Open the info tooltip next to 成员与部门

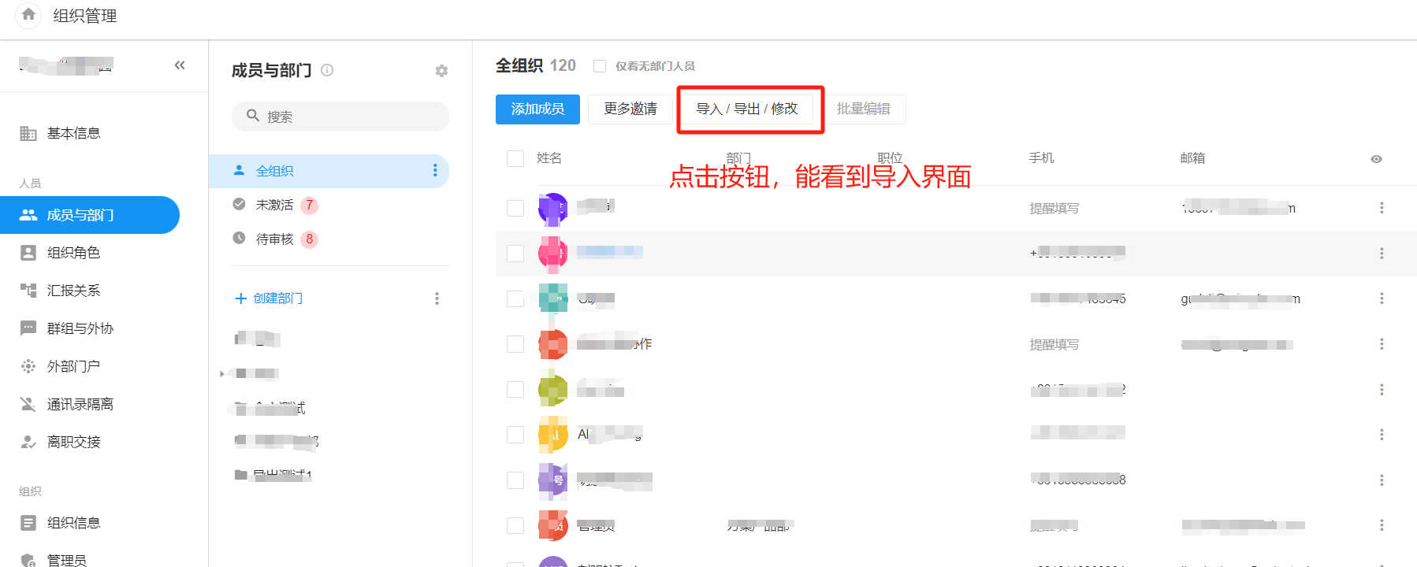(327, 70)
